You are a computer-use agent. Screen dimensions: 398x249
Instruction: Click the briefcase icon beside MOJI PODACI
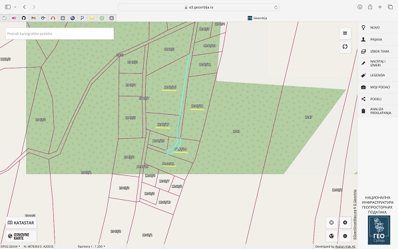pyautogui.click(x=363, y=87)
